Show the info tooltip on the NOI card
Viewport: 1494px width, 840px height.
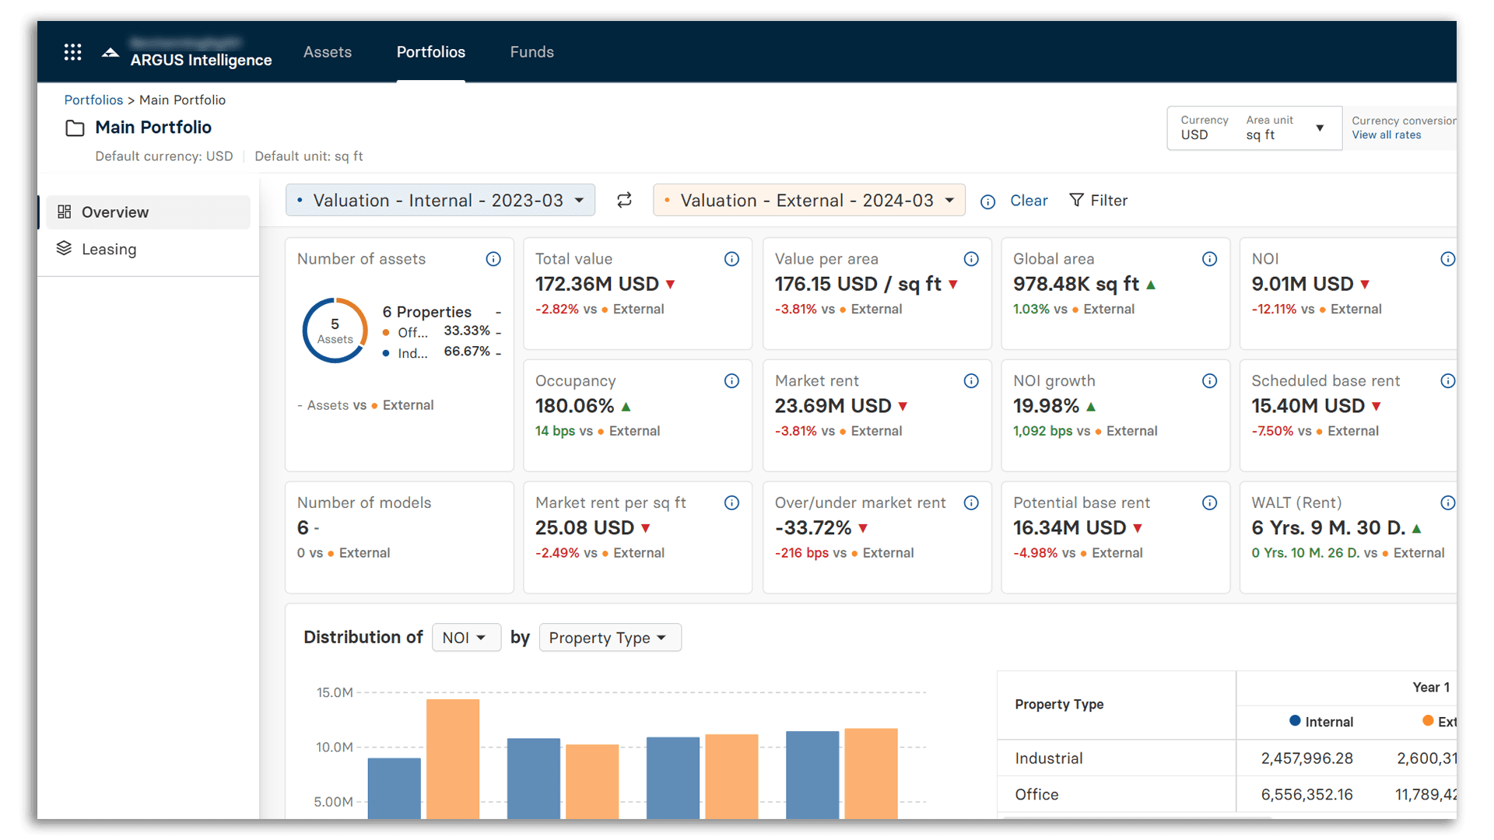[x=1448, y=259]
